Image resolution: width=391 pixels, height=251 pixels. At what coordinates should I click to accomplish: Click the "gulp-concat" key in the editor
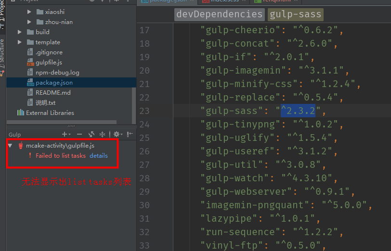pos(238,43)
